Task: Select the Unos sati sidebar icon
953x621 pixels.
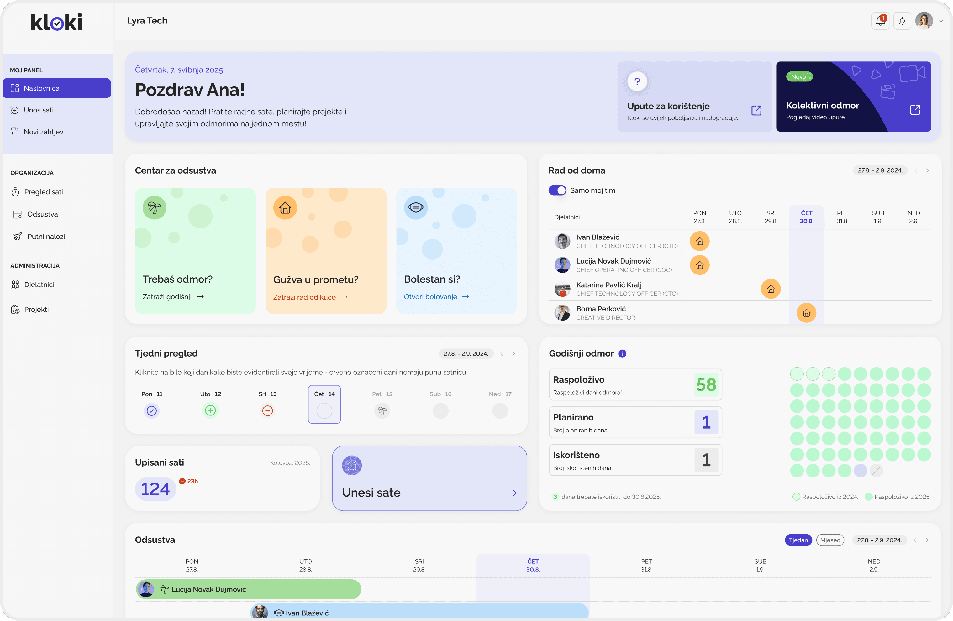Action: [x=15, y=110]
